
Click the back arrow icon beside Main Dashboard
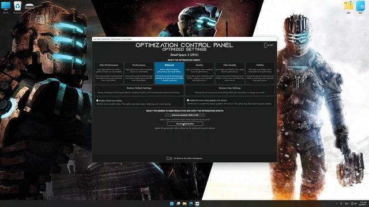(x=169, y=159)
